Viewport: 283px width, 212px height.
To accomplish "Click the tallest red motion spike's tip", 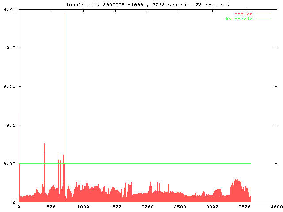I will [64, 14].
